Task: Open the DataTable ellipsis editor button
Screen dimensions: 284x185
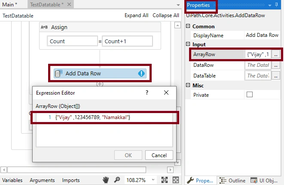Action: (276, 76)
